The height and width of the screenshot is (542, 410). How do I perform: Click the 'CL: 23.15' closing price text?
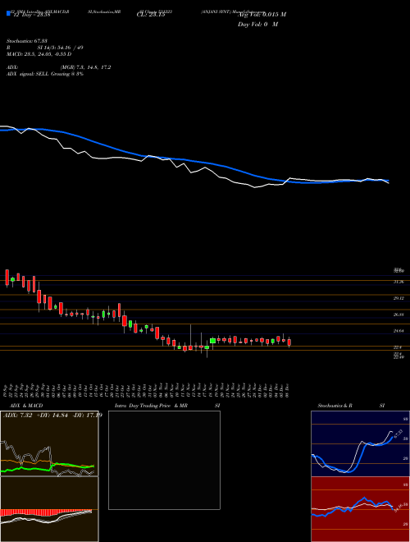tap(151, 15)
